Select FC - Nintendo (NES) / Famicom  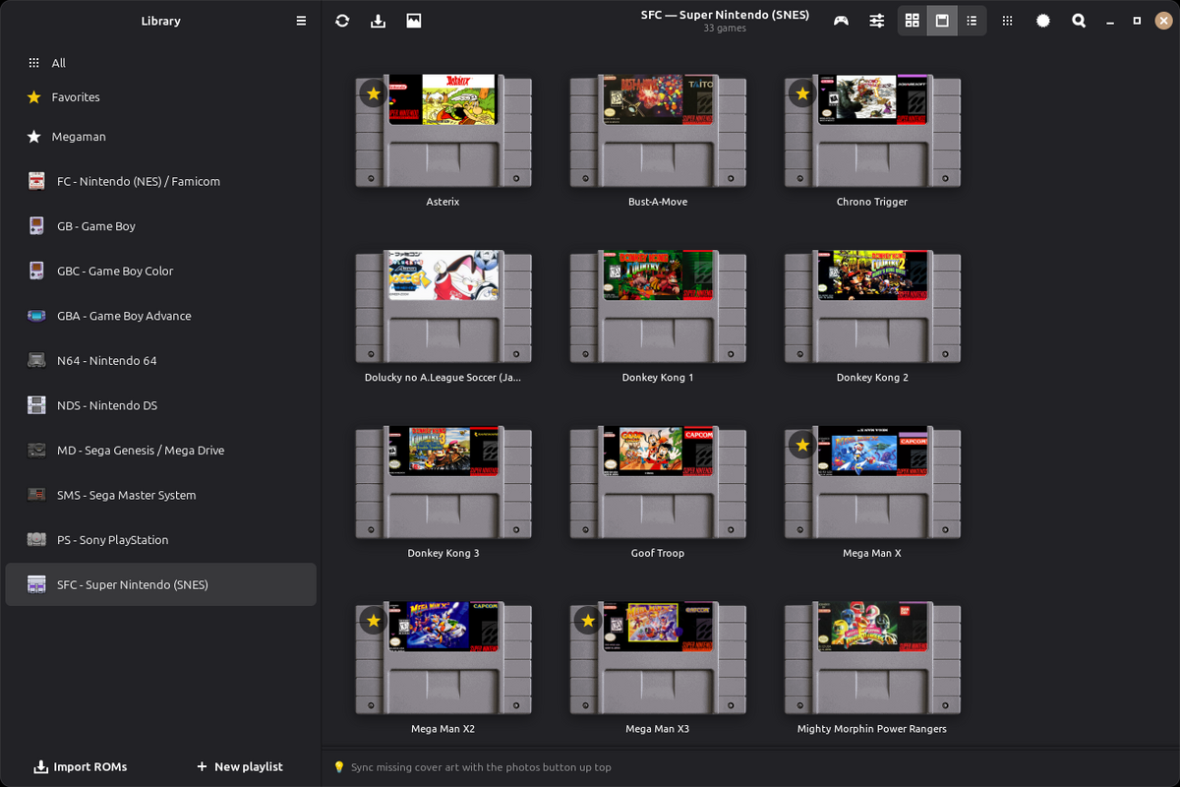160,181
